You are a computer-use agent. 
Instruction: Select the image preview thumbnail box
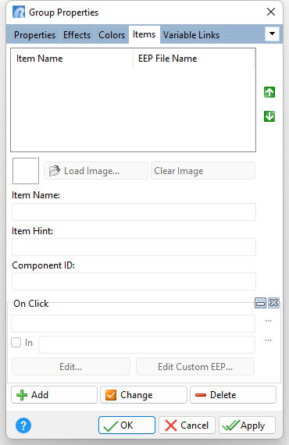coord(26,171)
